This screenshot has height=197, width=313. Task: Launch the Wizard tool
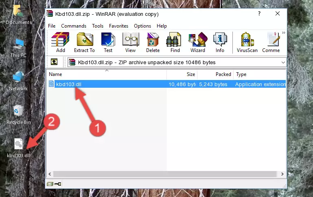point(198,42)
